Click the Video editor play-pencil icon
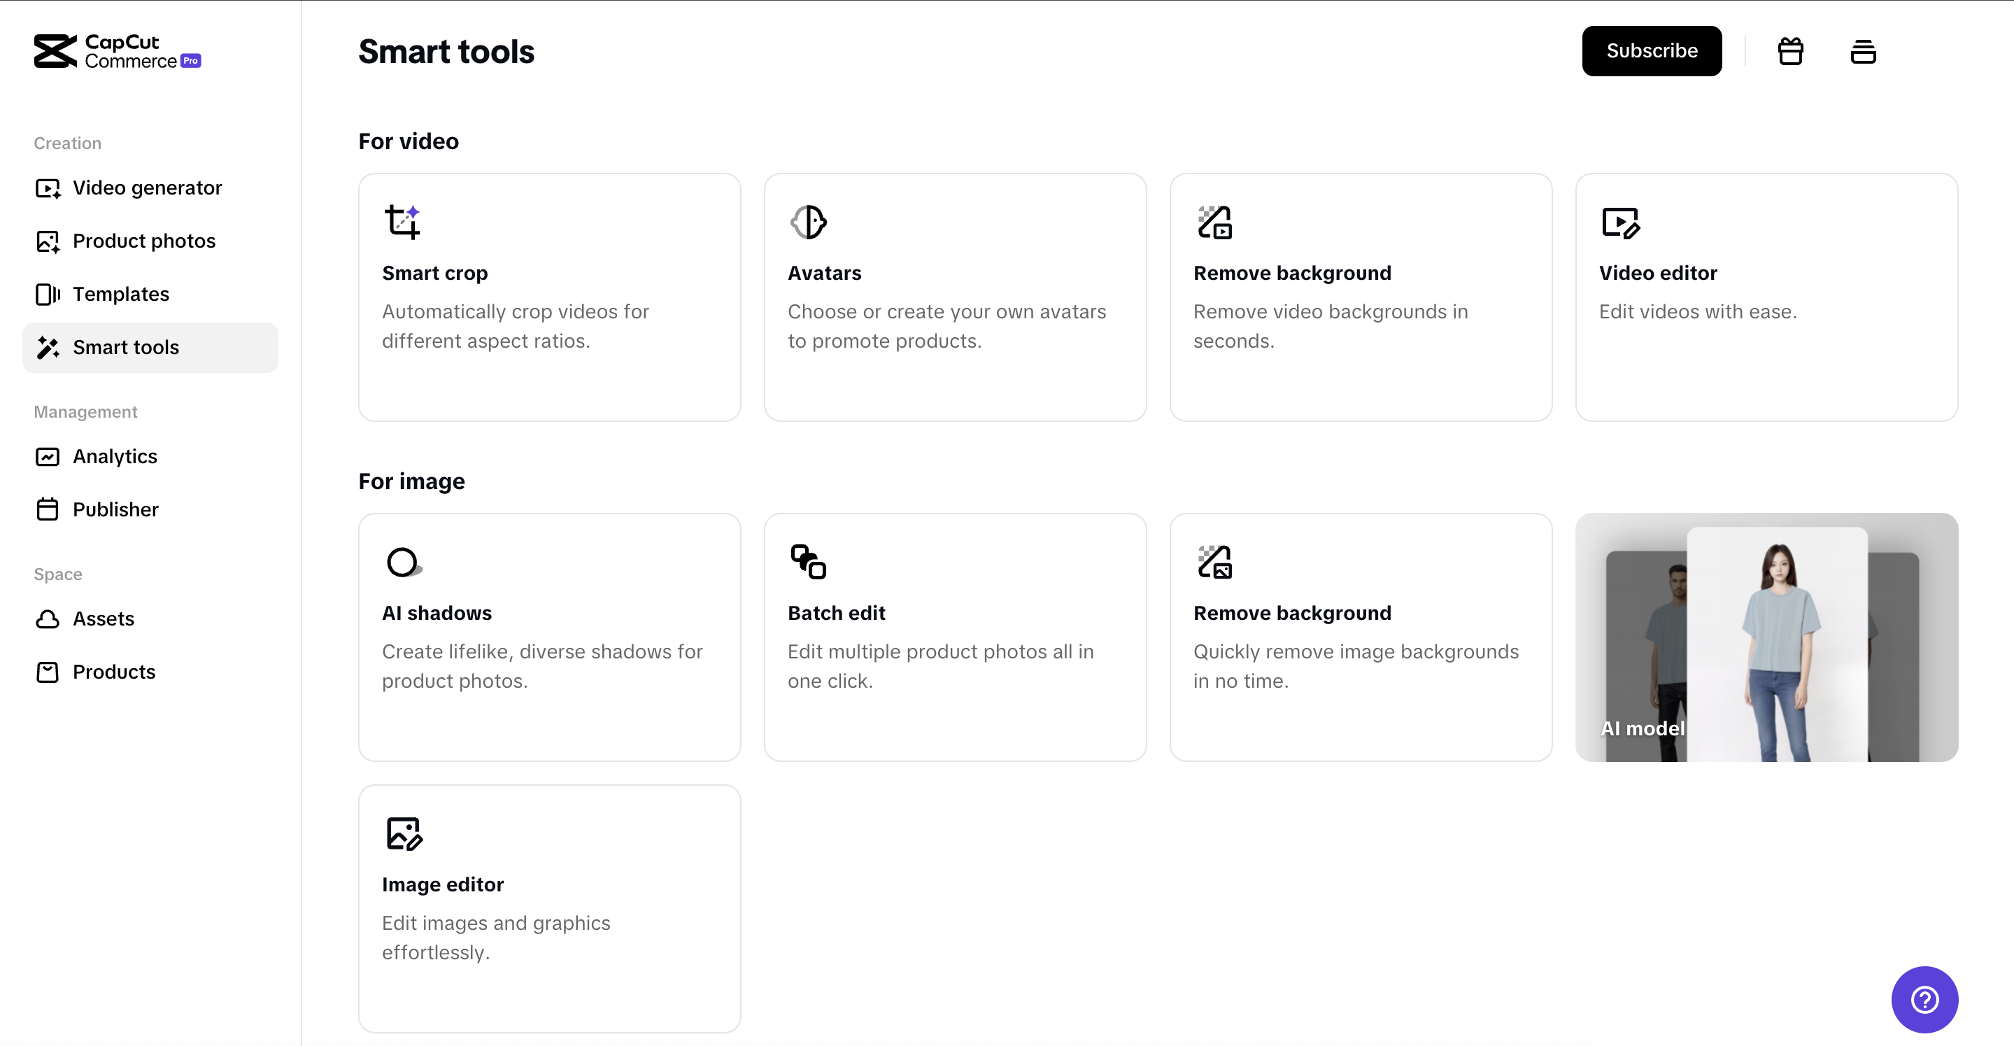Viewport: 2014px width, 1046px height. 1620,222
